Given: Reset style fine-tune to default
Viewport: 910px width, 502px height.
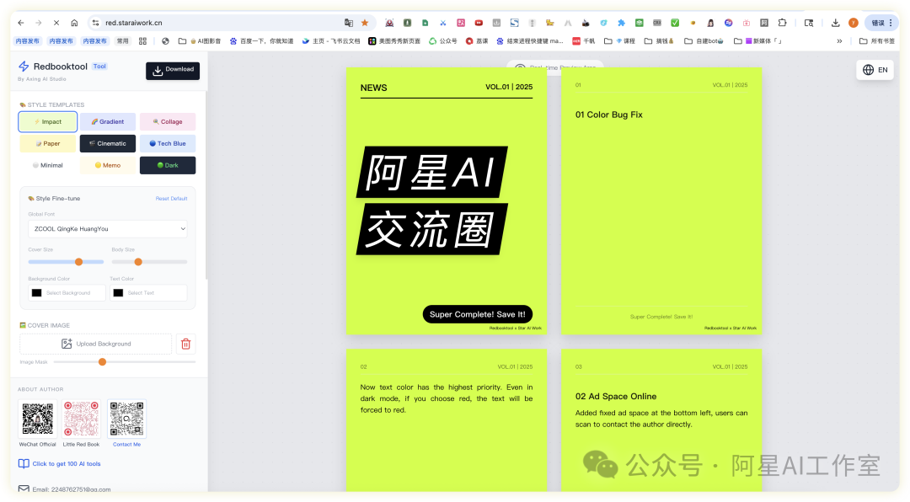Looking at the screenshot, I should pyautogui.click(x=171, y=199).
